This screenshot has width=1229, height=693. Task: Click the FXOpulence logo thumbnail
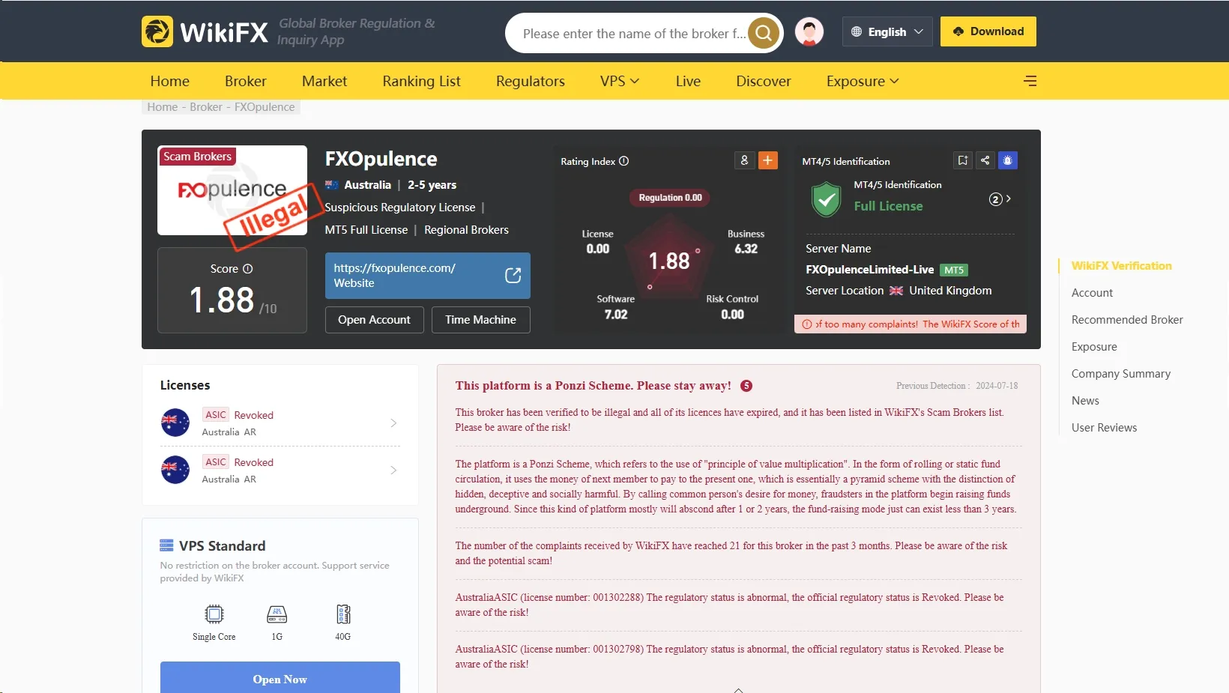[232, 190]
